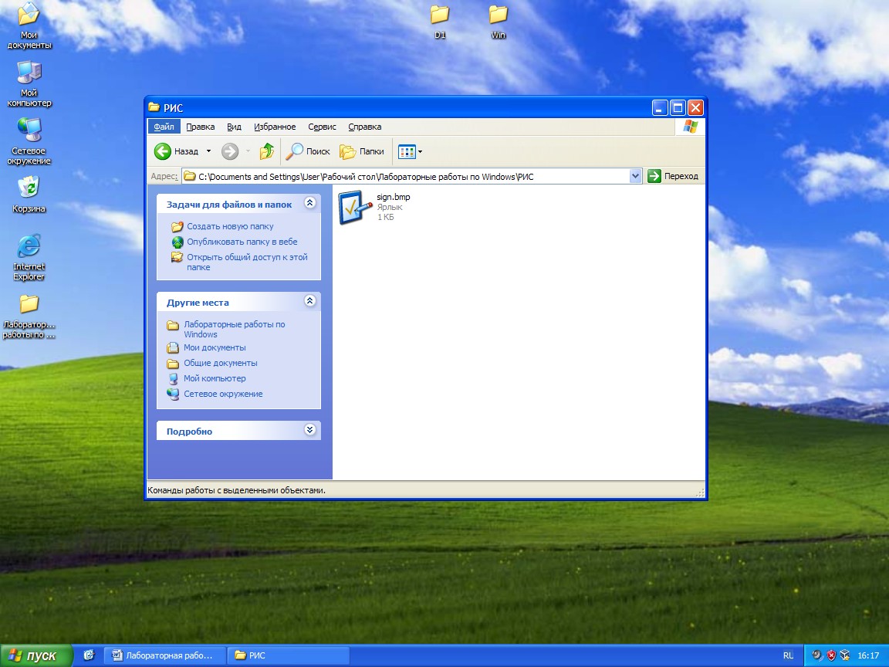Click the quick launch Internet Explorer icon
This screenshot has width=889, height=667.
(89, 655)
